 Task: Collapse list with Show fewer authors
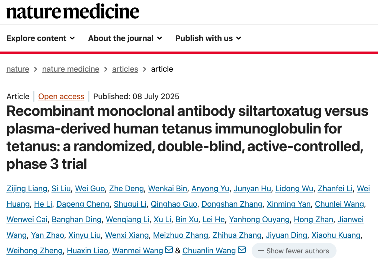tap(294, 251)
